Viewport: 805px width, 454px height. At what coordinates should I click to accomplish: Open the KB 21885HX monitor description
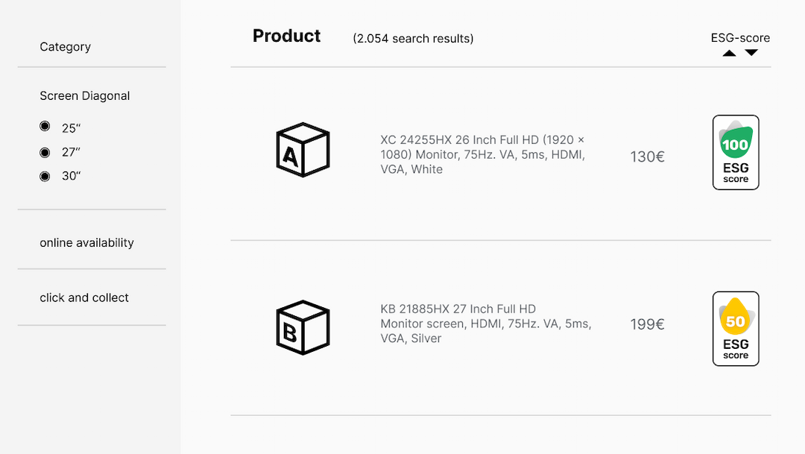(x=486, y=324)
